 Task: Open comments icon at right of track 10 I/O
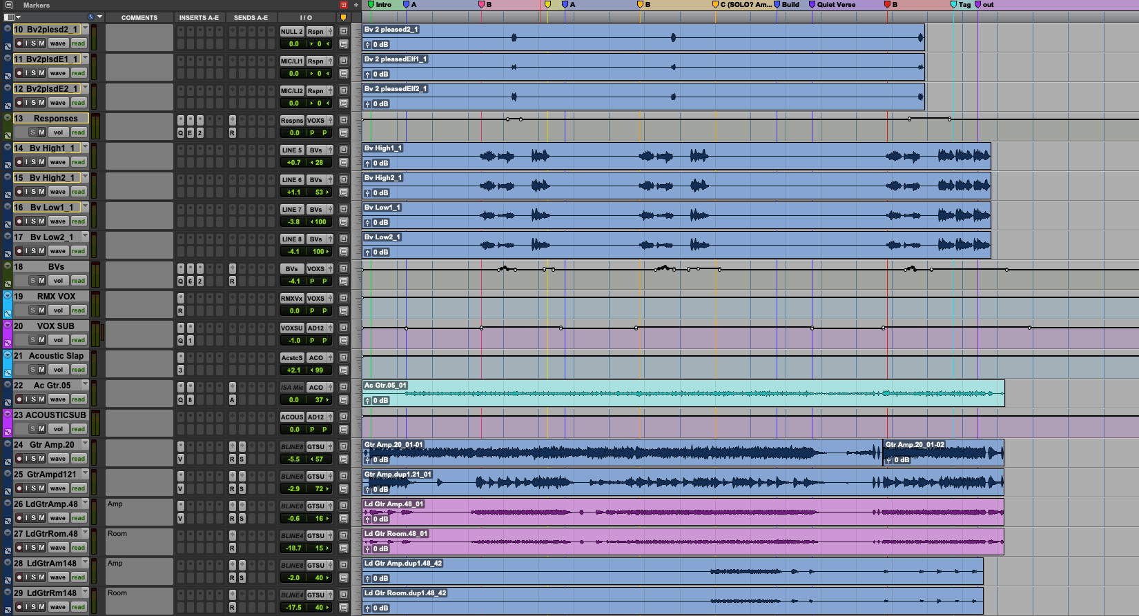[x=343, y=44]
